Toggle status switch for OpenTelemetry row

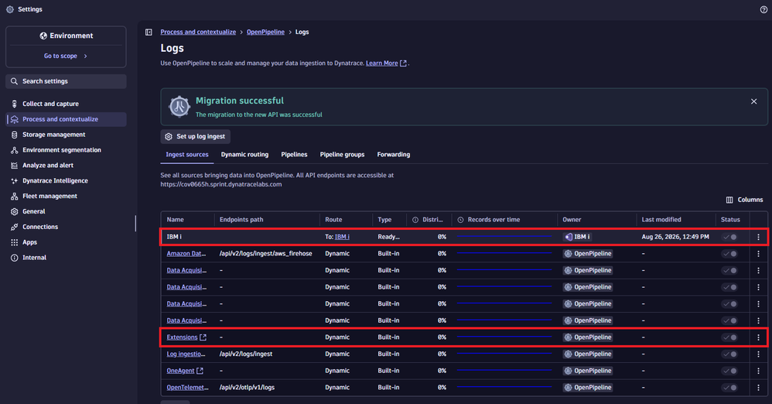[x=729, y=388]
